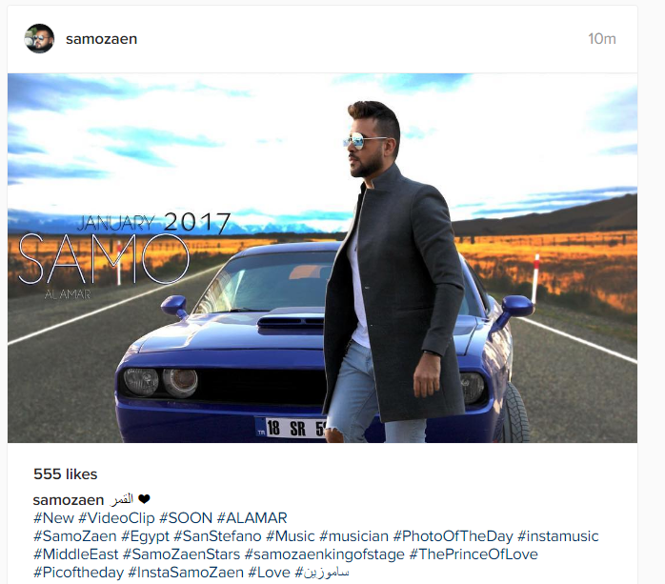
Task: Open the #SOON hashtag
Action: tap(186, 518)
